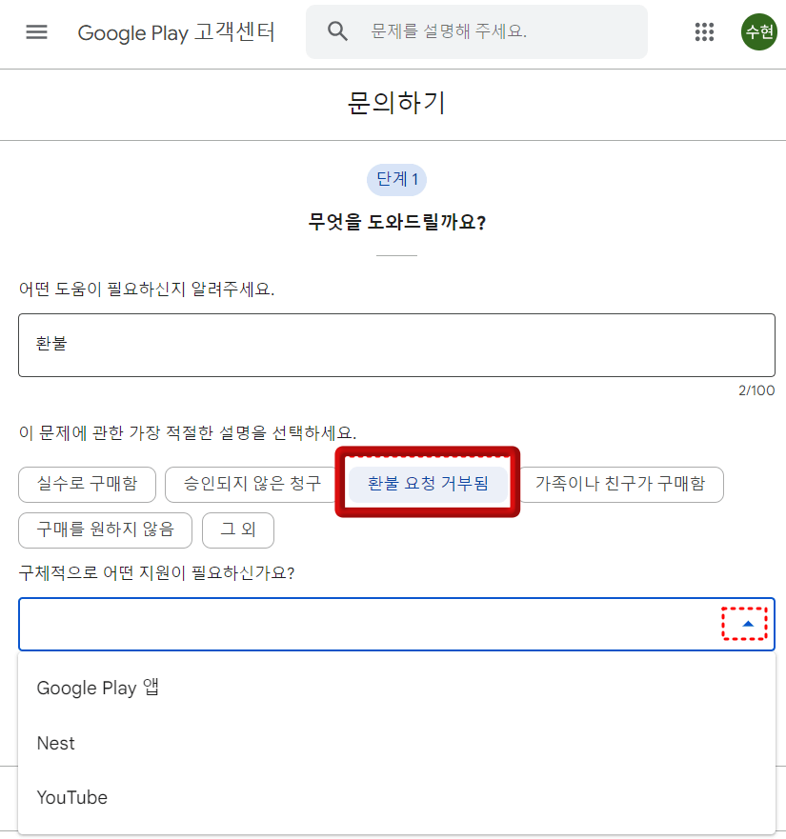Click the Google Play 고객센터 logo
786x839 pixels.
pyautogui.click(x=176, y=32)
